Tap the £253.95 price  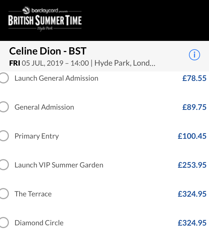(x=192, y=165)
